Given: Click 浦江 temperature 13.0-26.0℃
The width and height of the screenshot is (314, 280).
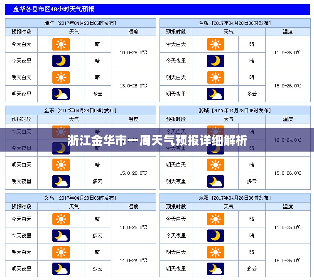Looking at the screenshot, I should (133, 86).
